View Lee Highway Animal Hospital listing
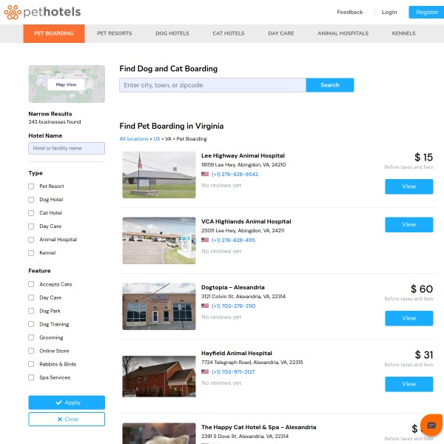Image resolution: width=444 pixels, height=444 pixels. (x=409, y=186)
